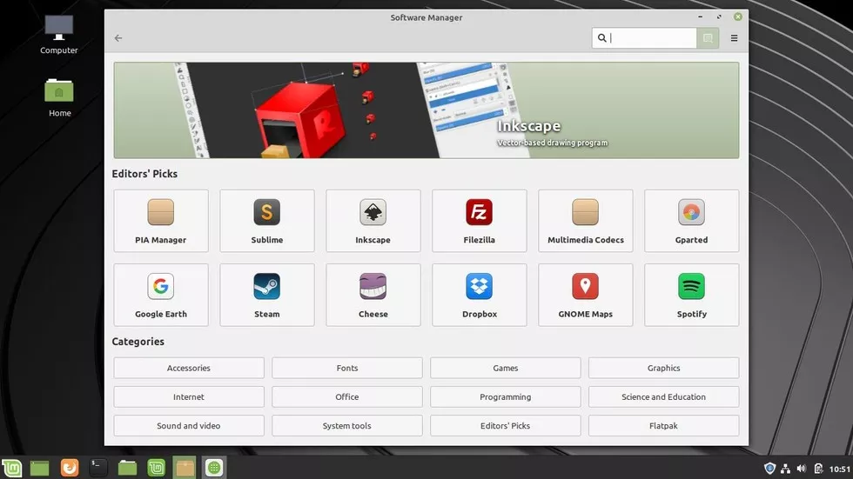Viewport: 853px width, 479px height.
Task: Select the Steam app tile
Action: tap(267, 295)
